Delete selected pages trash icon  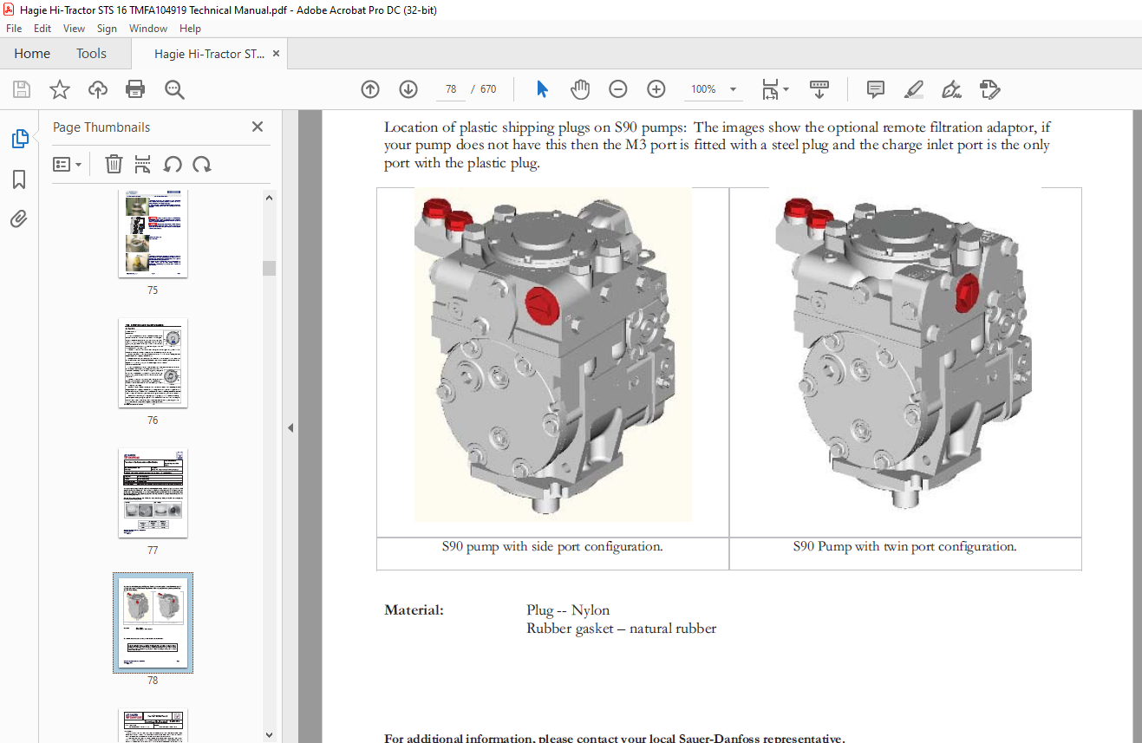coord(114,164)
